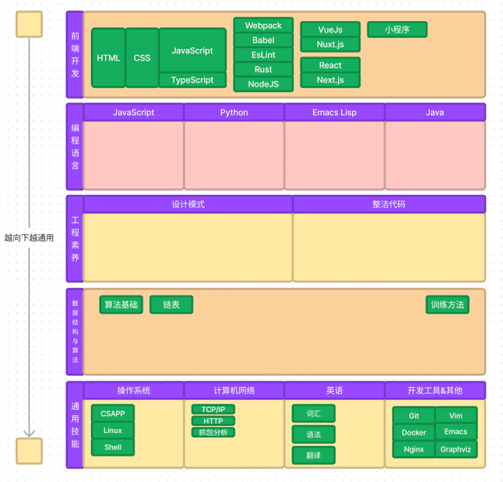Select the Python column header

pyautogui.click(x=234, y=112)
